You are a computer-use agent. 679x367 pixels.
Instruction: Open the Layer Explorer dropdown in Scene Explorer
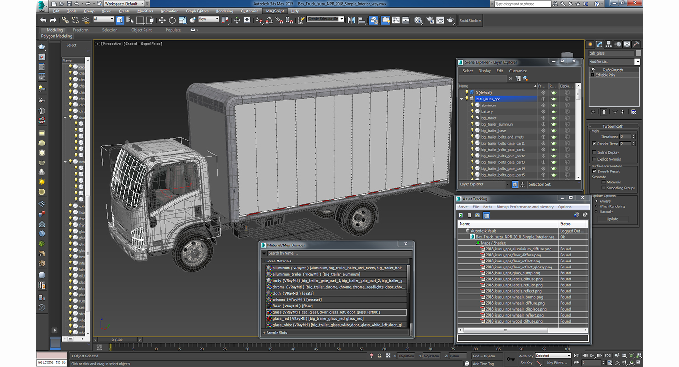tap(507, 184)
